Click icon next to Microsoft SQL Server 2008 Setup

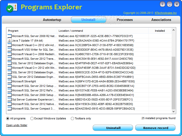[10, 95]
